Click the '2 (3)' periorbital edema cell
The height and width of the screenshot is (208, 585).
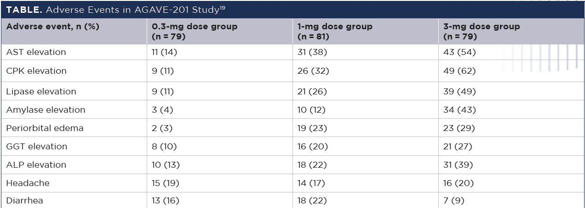162,128
